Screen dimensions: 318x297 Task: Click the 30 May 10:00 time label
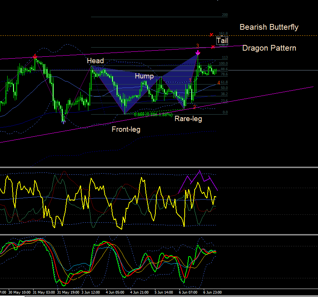point(19,292)
